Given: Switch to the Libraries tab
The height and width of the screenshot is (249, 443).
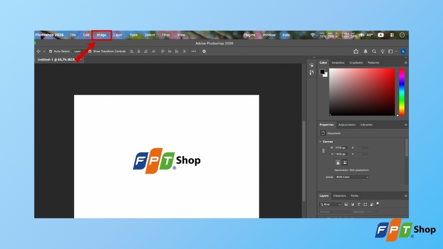Looking at the screenshot, I should (x=367, y=125).
